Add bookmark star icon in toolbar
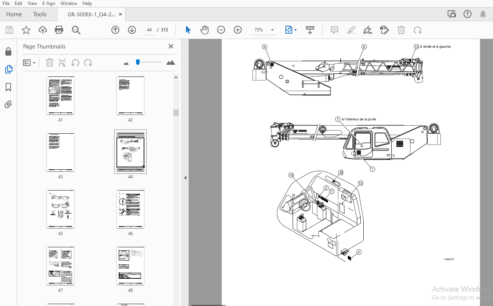The height and width of the screenshot is (306, 493). click(26, 30)
